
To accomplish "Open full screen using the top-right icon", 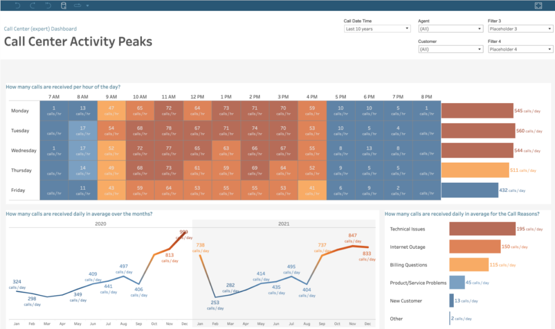I will point(538,5).
